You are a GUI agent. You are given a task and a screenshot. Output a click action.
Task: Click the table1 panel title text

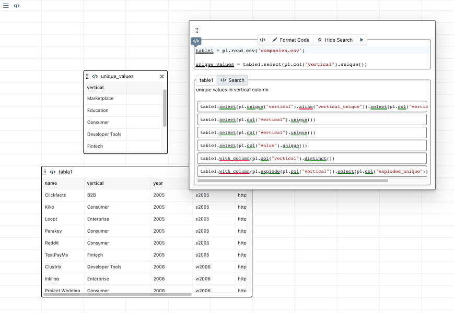click(x=65, y=172)
